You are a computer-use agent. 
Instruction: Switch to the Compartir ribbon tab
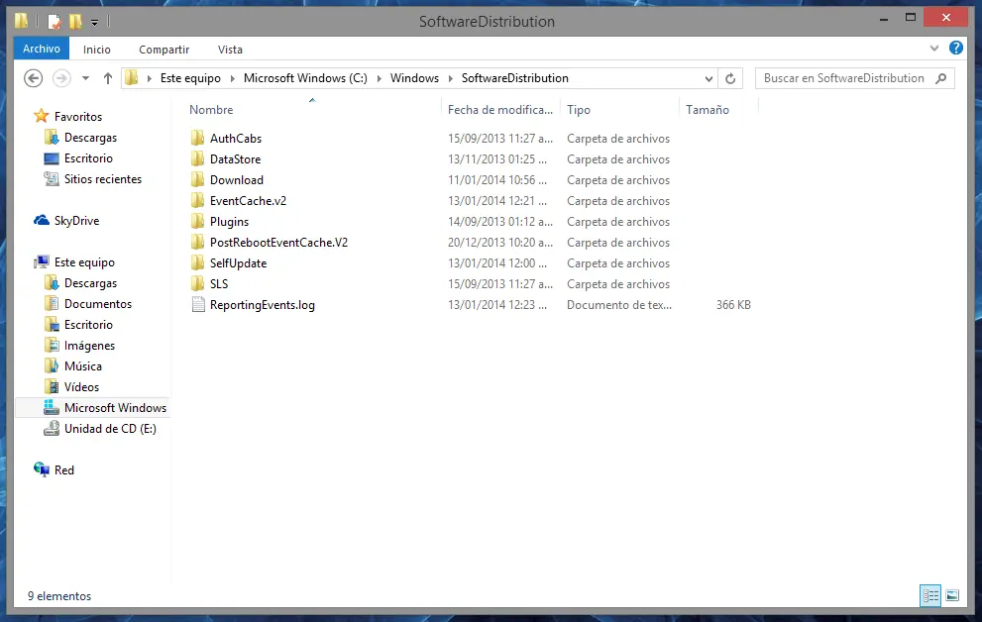164,50
